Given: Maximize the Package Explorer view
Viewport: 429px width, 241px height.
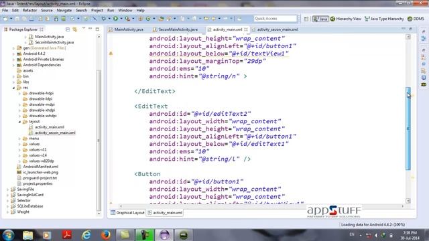Looking at the screenshot, I should 97,29.
